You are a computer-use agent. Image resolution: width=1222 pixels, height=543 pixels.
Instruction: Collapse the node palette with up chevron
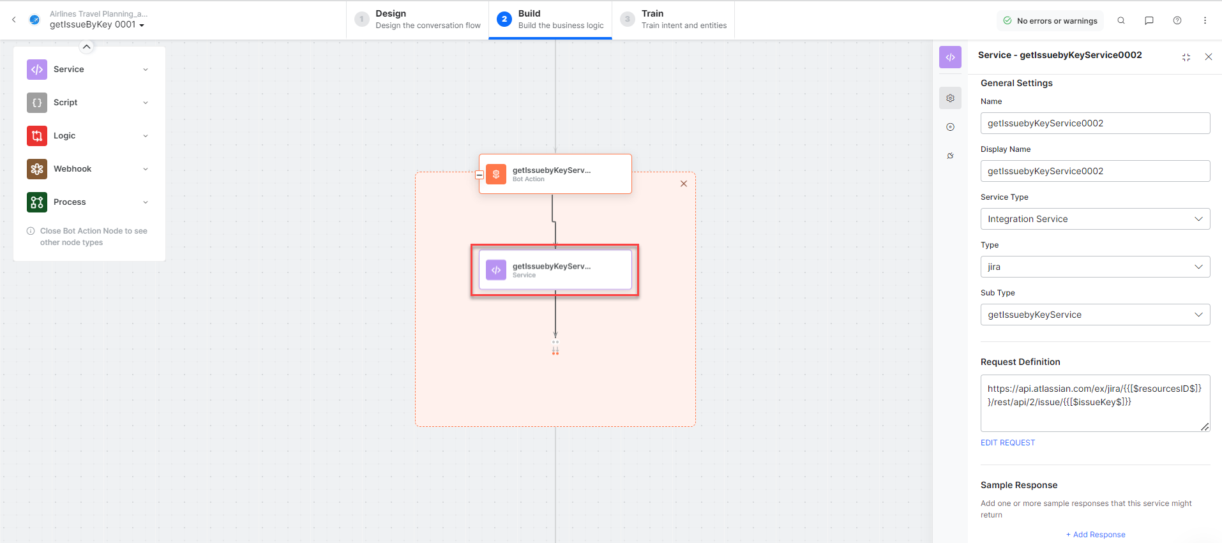point(87,47)
